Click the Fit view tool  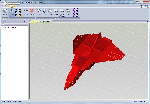pos(68,12)
